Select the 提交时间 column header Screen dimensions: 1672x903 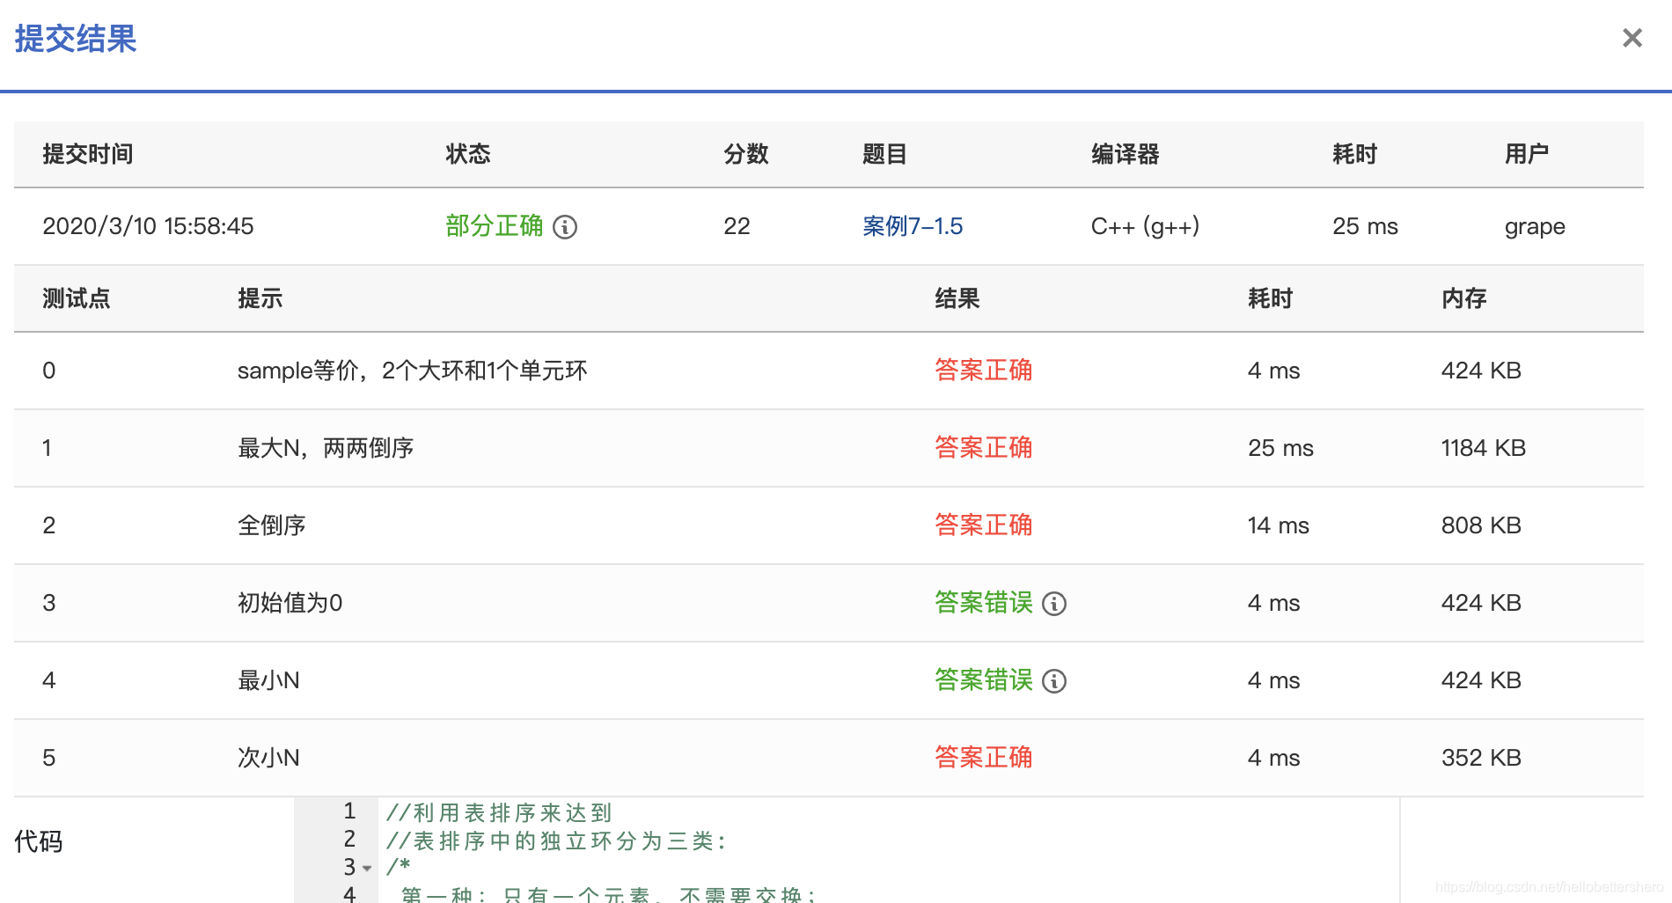point(88,154)
